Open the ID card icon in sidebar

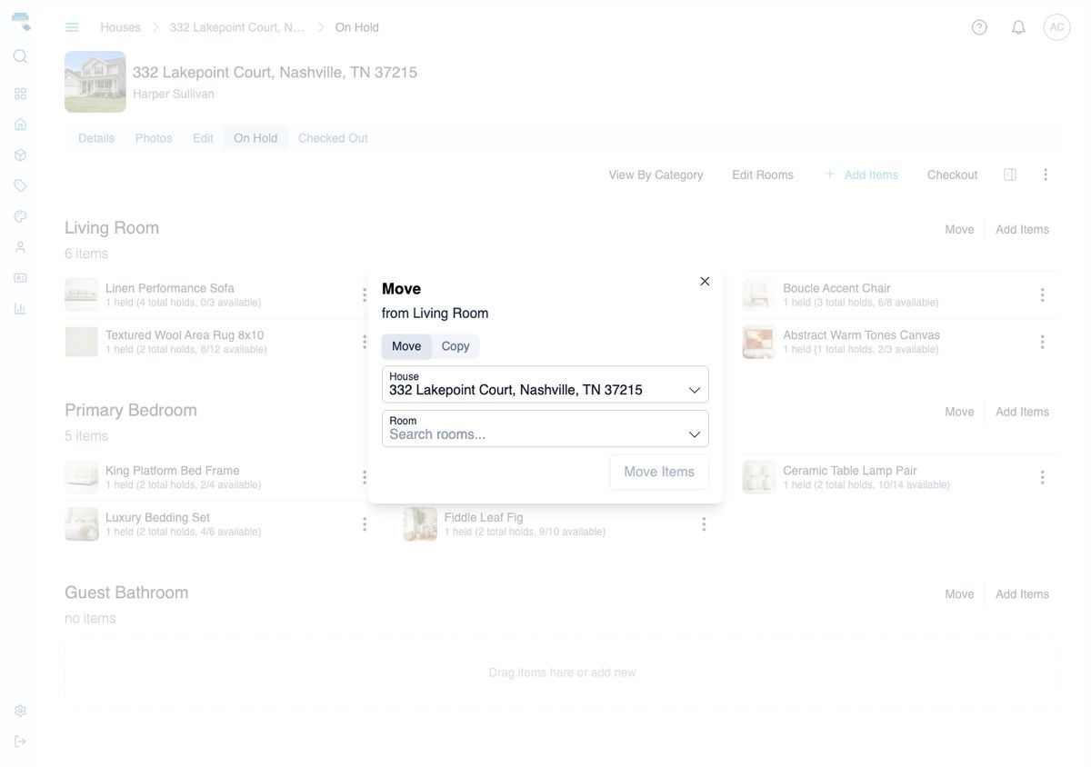(x=20, y=278)
